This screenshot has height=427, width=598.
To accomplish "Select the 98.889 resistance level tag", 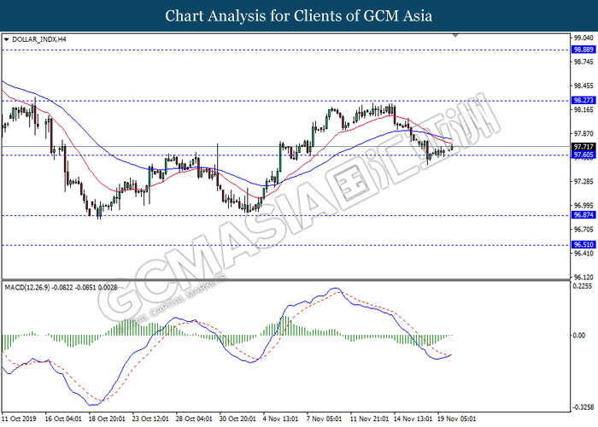I will coord(583,50).
